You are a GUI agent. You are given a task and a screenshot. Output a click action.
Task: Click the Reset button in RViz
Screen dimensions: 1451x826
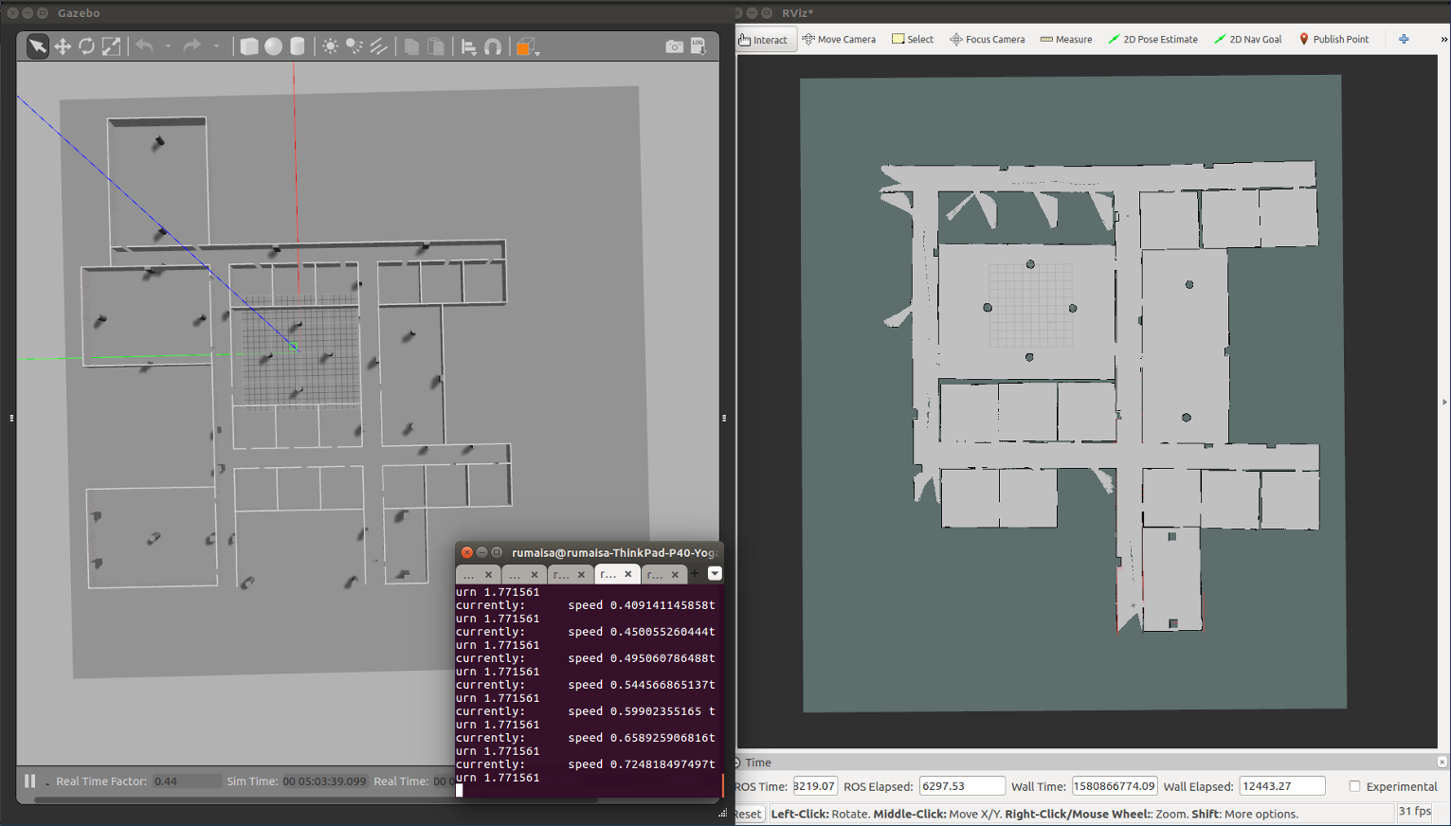[748, 814]
